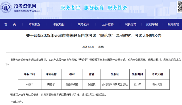The image size is (182, 105).
Task: Open 公开招聘 navigation item
Action: point(108,24)
